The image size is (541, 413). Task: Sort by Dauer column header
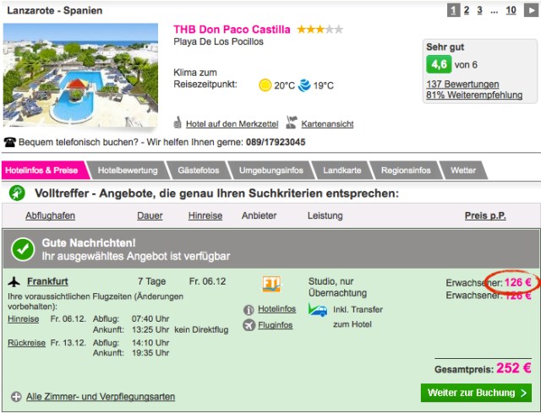pyautogui.click(x=150, y=216)
